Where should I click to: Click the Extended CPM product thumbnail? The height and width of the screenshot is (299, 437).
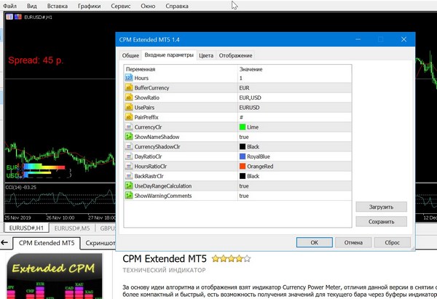click(55, 276)
